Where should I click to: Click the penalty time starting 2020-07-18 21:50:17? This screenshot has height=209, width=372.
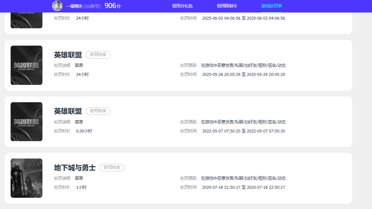[x=243, y=187]
